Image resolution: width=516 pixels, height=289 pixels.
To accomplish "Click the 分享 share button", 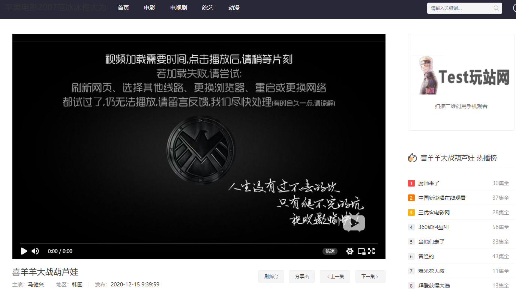I will point(302,277).
